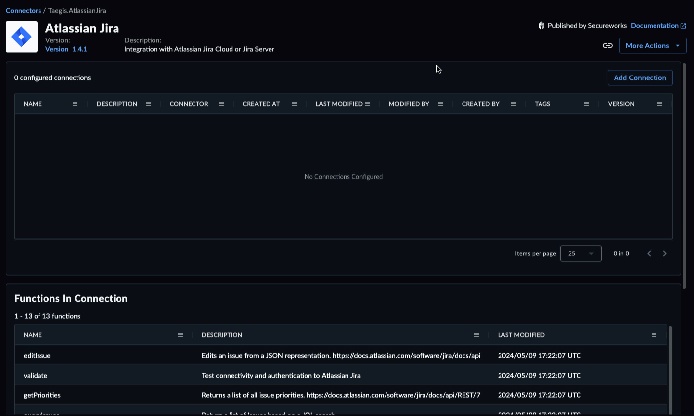This screenshot has height=416, width=694.
Task: Open the Documentation external link
Action: point(658,26)
